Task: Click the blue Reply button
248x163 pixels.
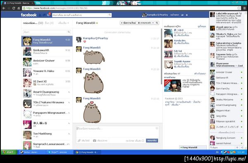Action: [x=152, y=140]
